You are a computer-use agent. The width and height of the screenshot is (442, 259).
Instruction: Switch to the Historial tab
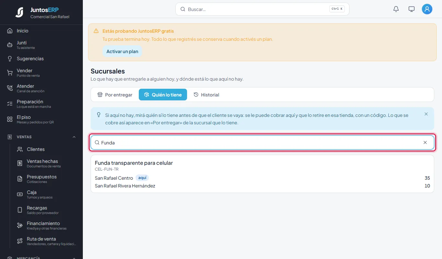pos(206,95)
